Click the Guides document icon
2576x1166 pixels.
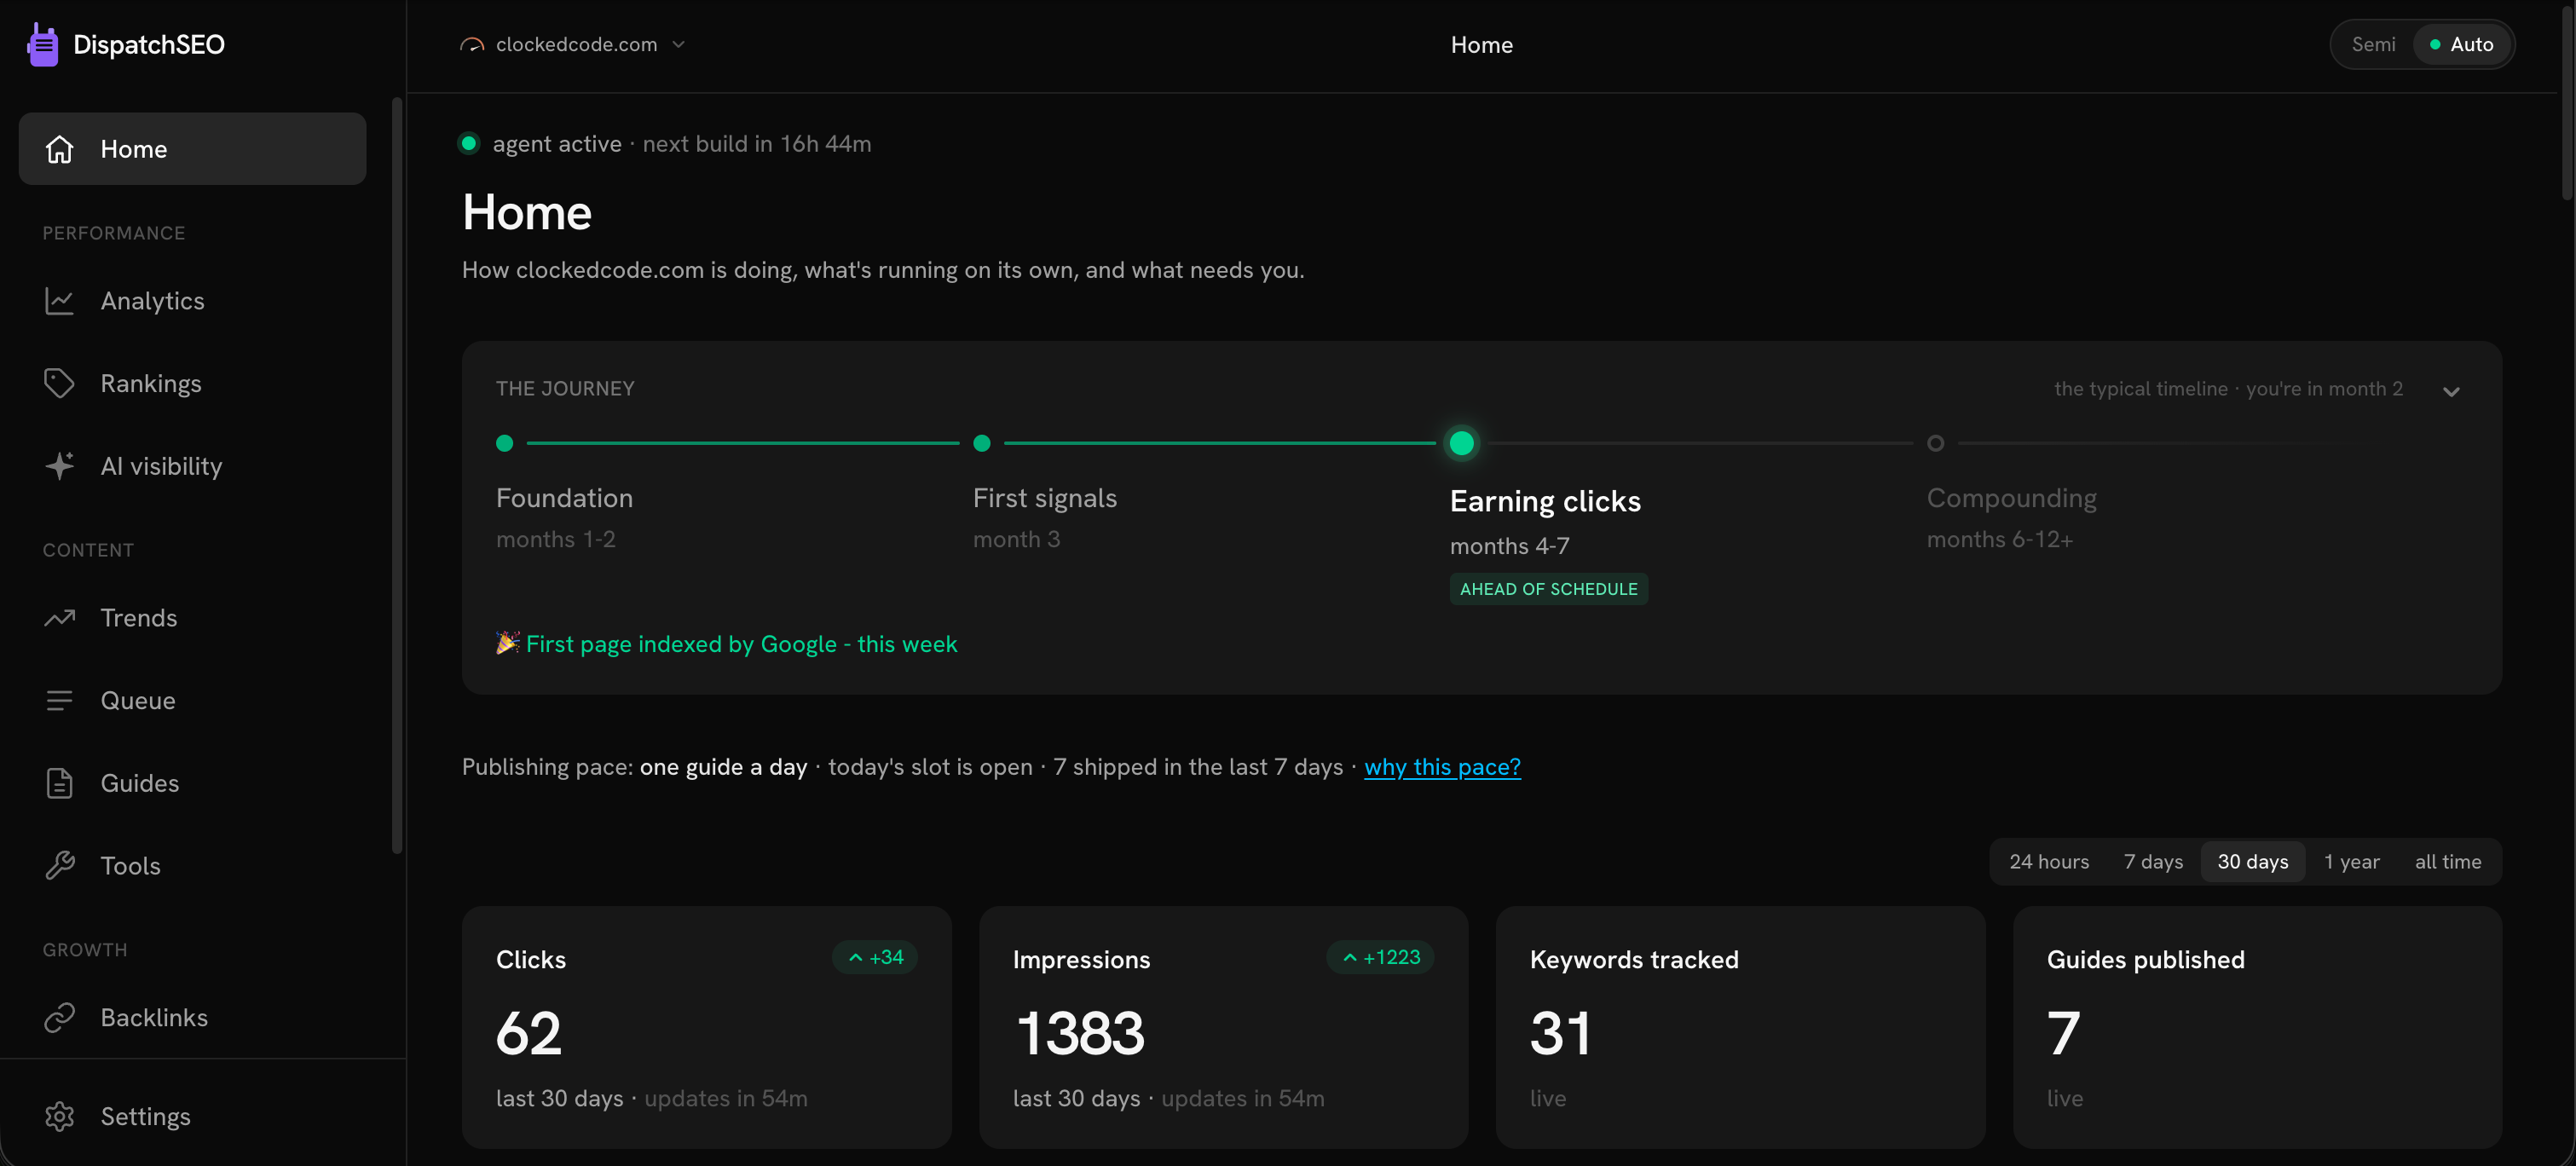coord(60,783)
